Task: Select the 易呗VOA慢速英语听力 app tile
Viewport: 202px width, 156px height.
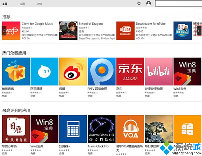Action: 130,129
